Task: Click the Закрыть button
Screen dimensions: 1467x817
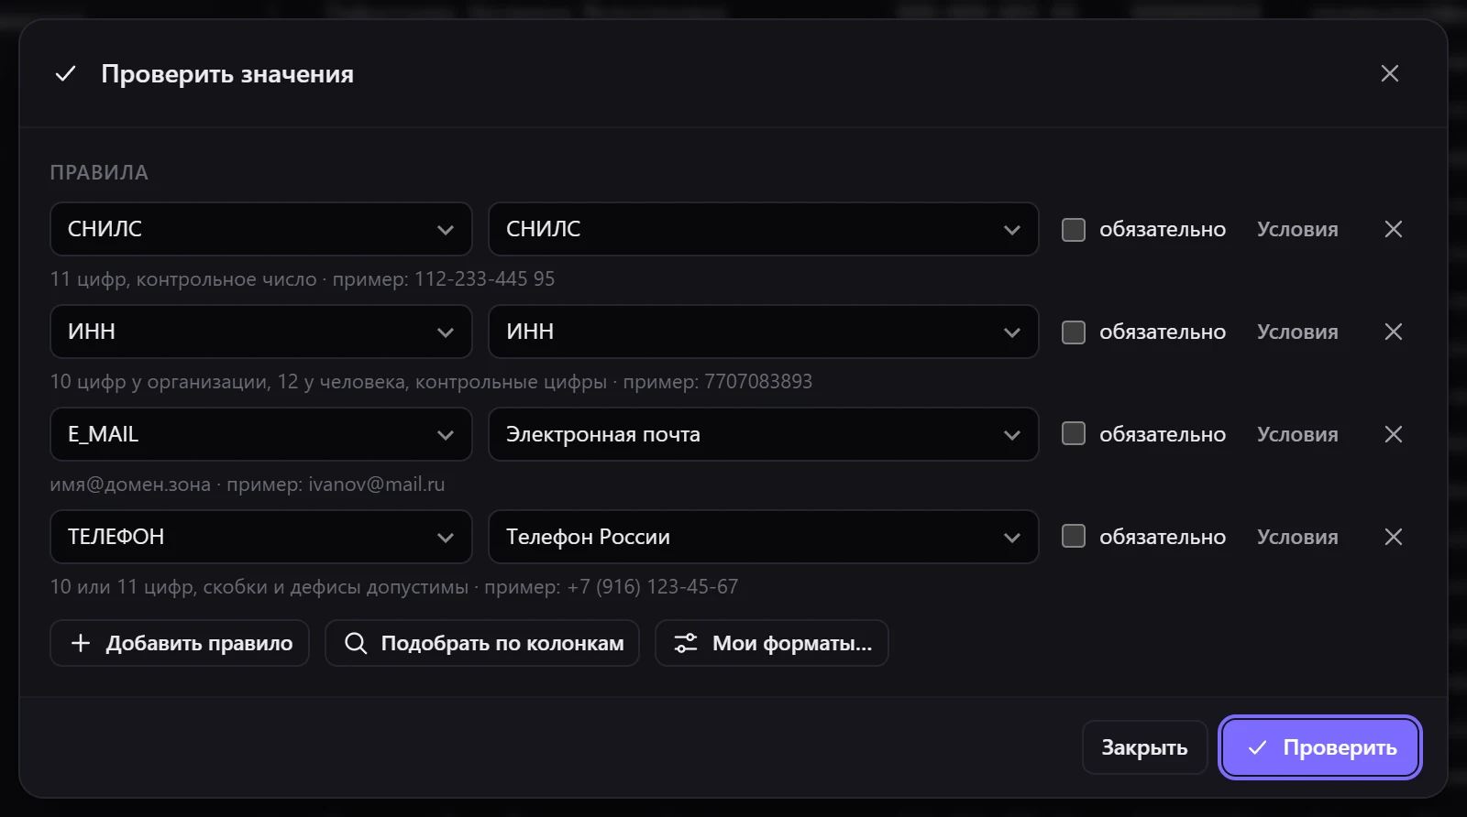Action: (x=1144, y=747)
